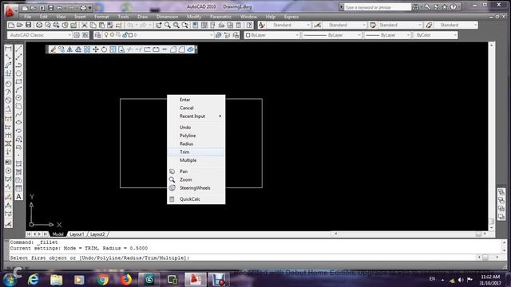The width and height of the screenshot is (511, 287).
Task: Select the Offset tool in Modify toolbar
Action: click(78, 49)
